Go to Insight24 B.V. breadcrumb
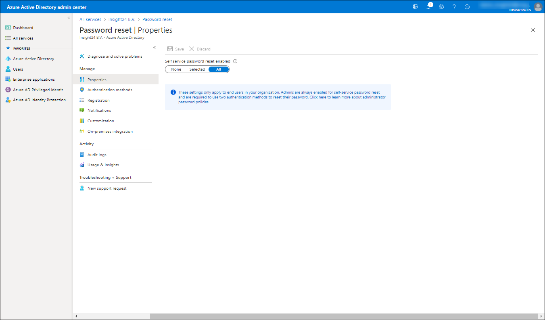 pyautogui.click(x=122, y=19)
